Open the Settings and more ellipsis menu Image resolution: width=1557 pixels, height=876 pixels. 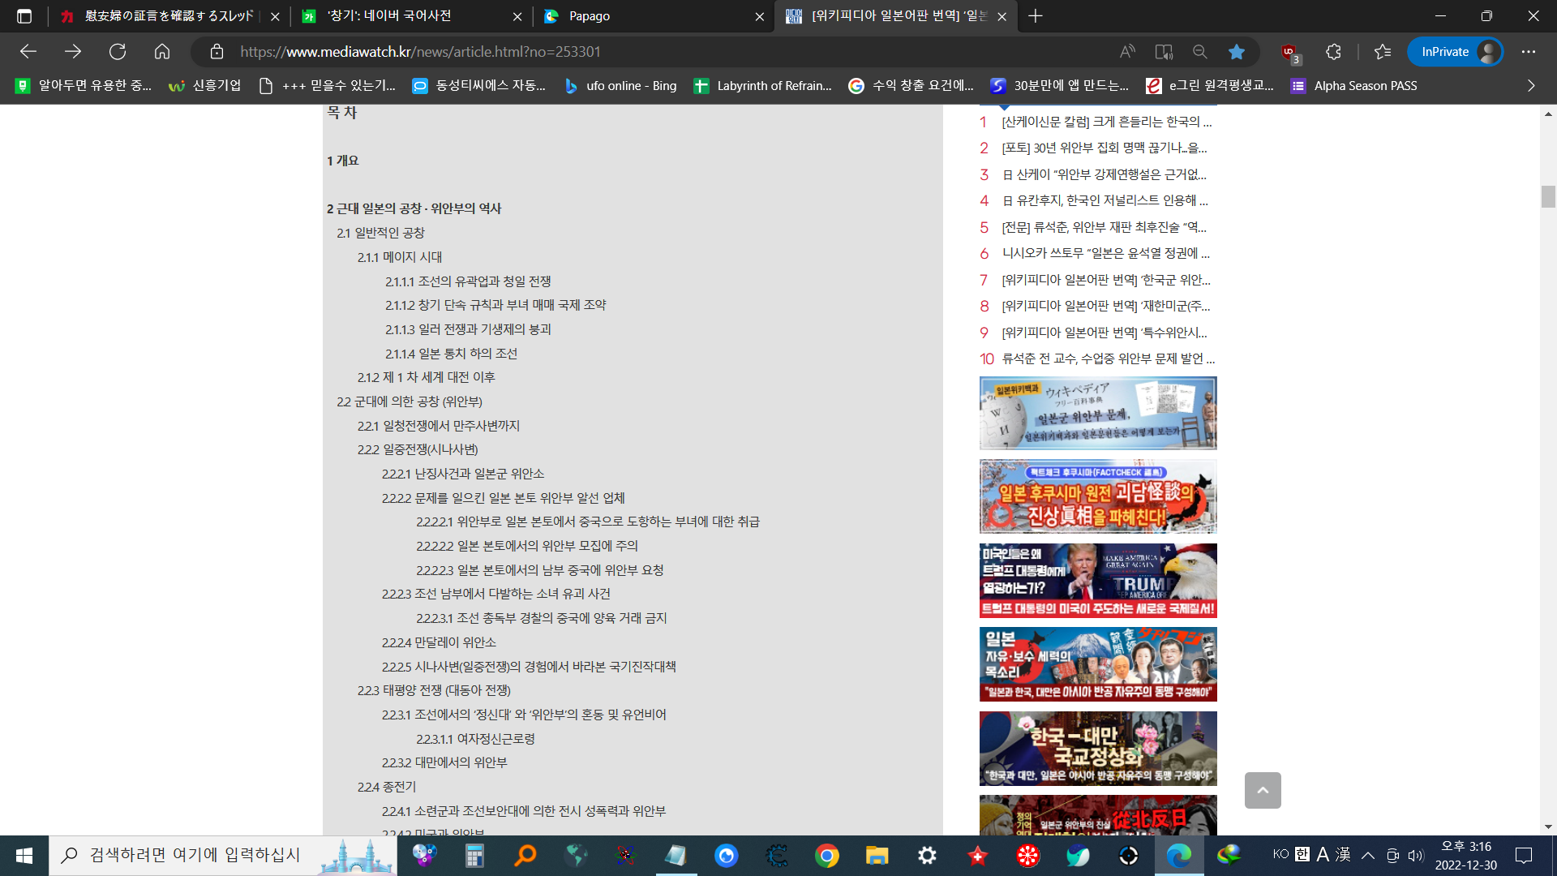tap(1529, 52)
